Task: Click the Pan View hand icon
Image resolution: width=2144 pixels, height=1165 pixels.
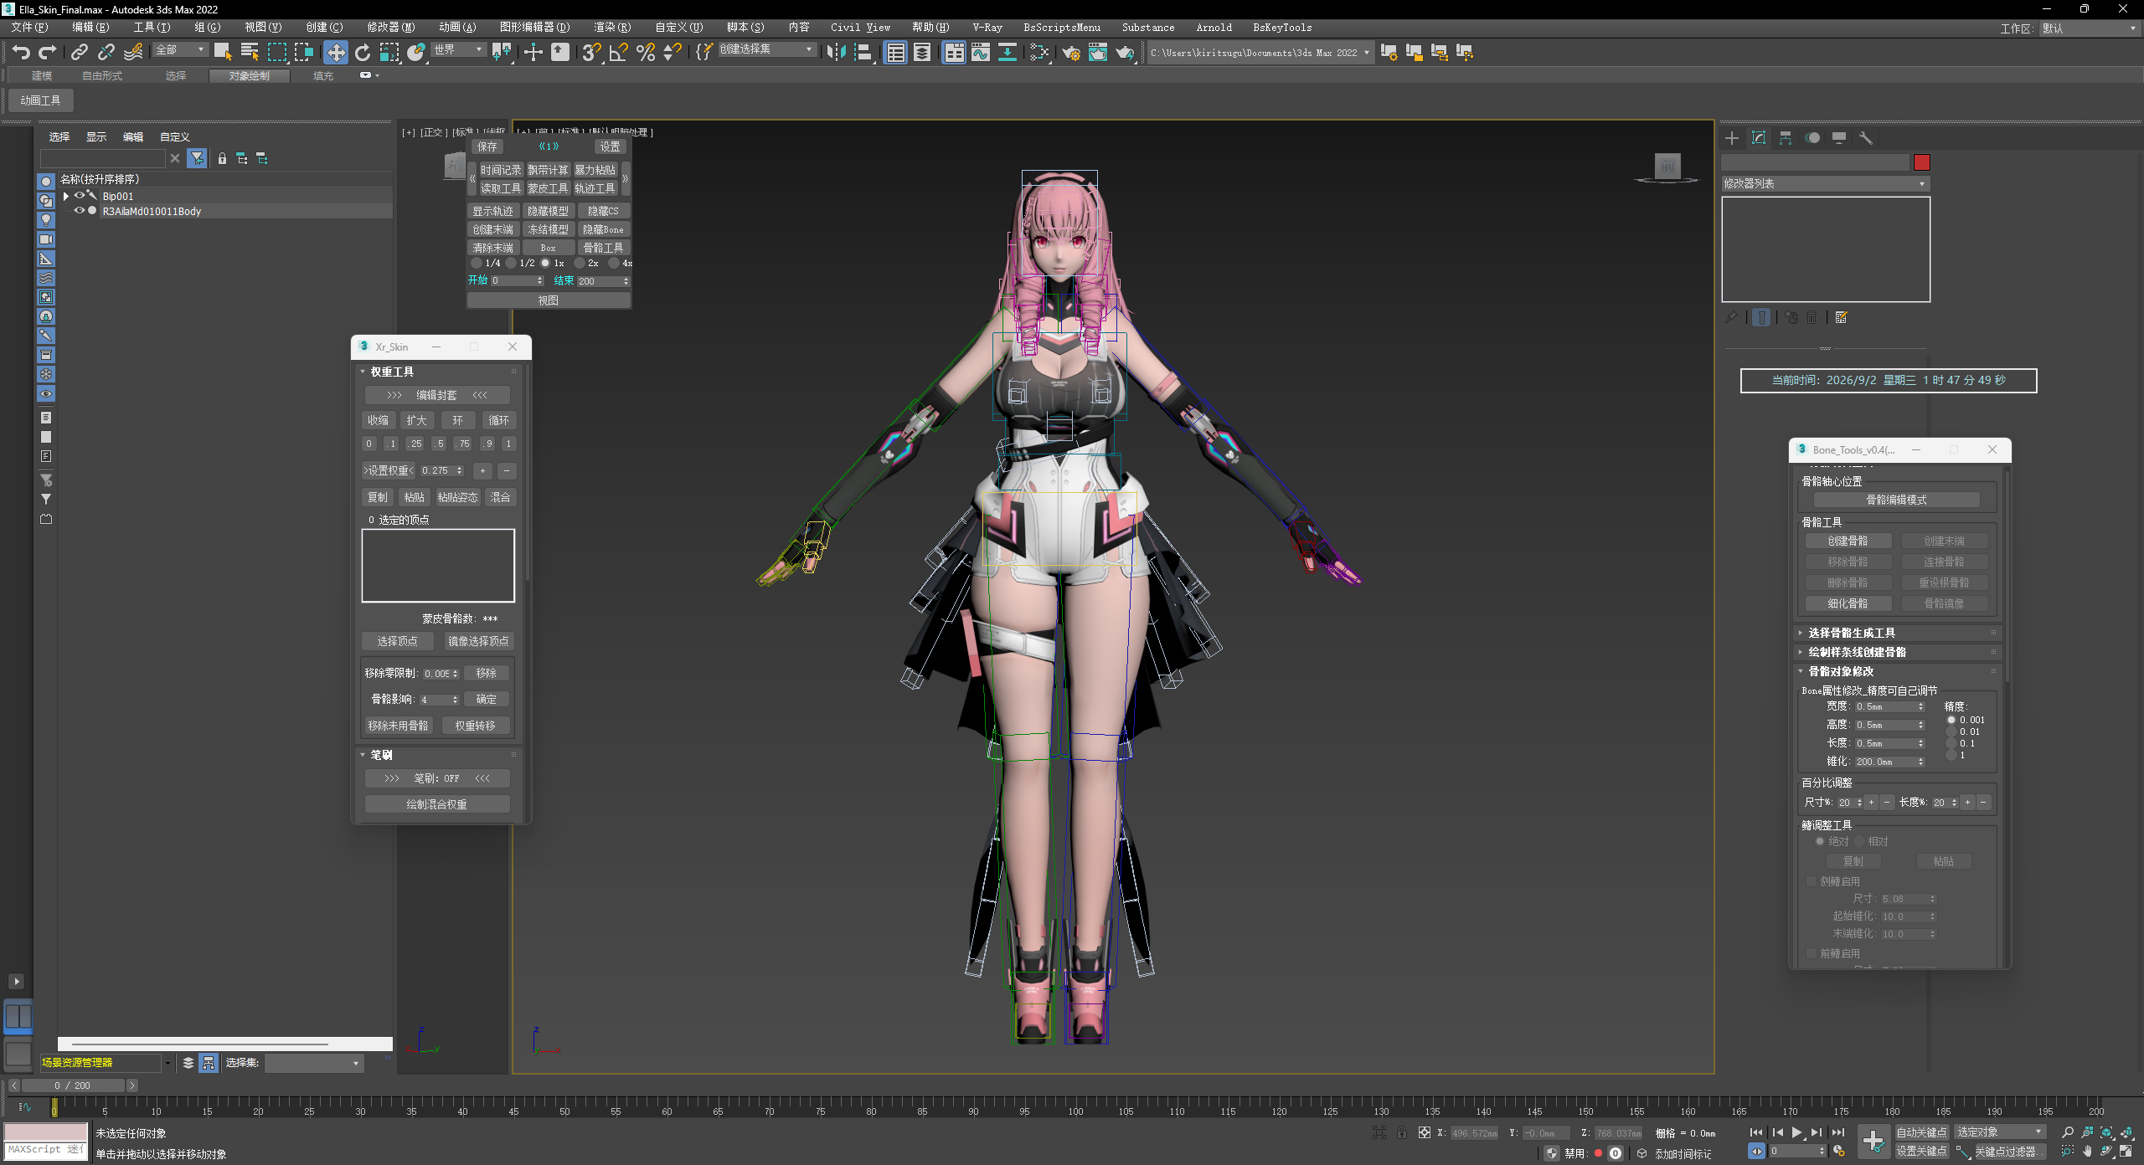Action: [x=2088, y=1152]
